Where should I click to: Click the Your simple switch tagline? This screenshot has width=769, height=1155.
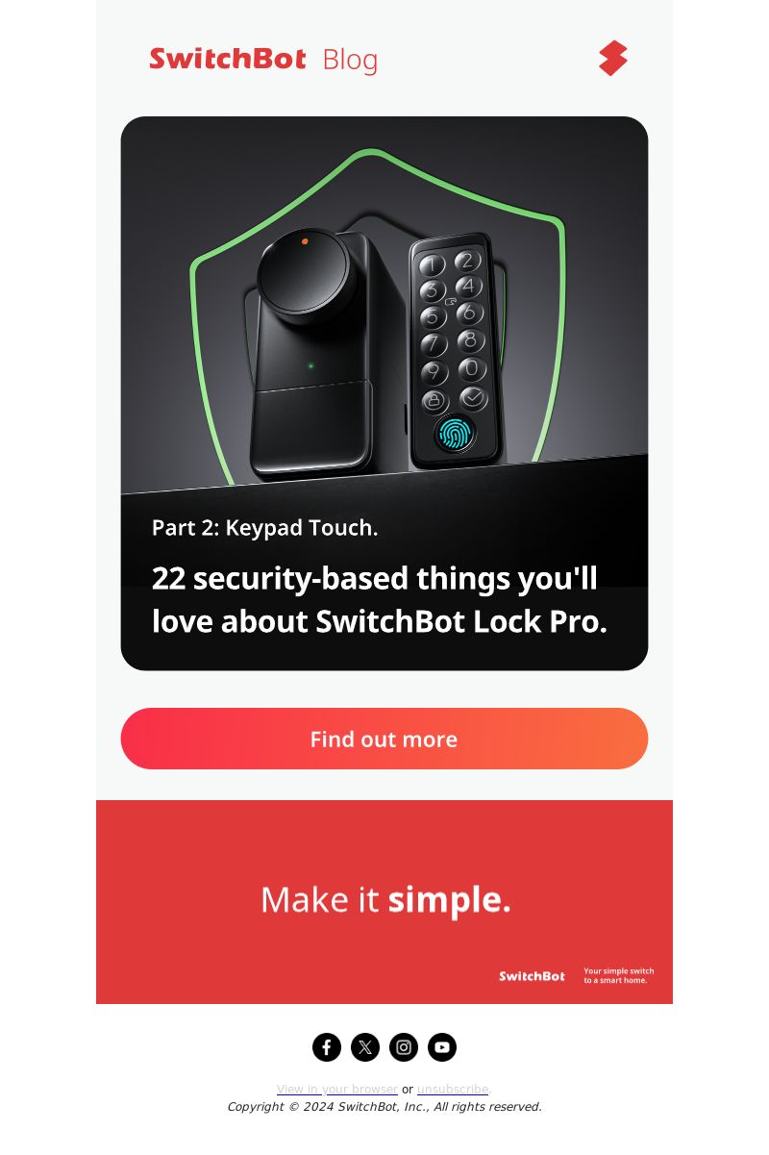pyautogui.click(x=619, y=975)
